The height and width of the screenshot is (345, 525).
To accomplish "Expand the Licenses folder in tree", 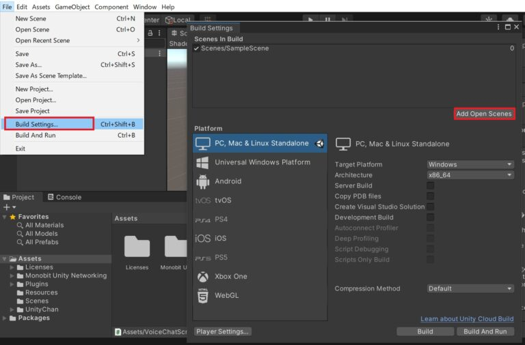I will click(x=12, y=267).
